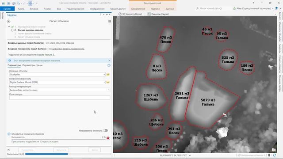Click the Просмотреть подробности link
283x159 pixels.
25,142
